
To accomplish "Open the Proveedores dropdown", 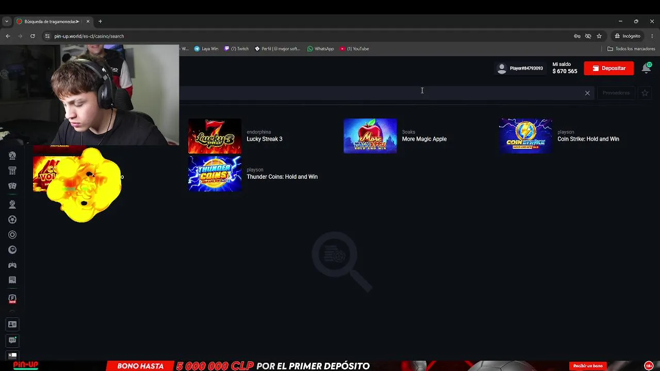I will [x=616, y=93].
